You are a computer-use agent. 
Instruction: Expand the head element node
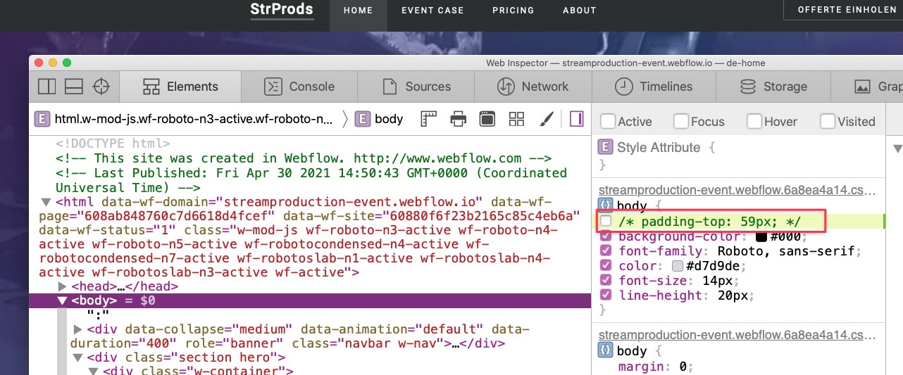pyautogui.click(x=63, y=287)
